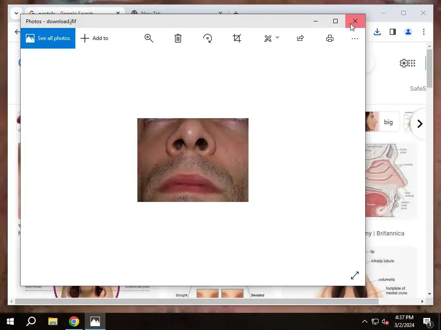Open the nasal anatomy diagram image result
441x330 pixels.
[391, 181]
